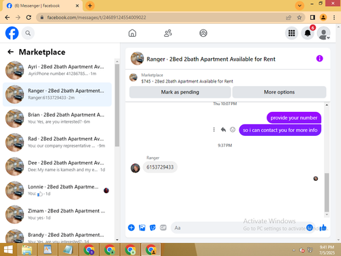Choose a sticker icon in composer
341x256 pixels.
[x=153, y=227]
